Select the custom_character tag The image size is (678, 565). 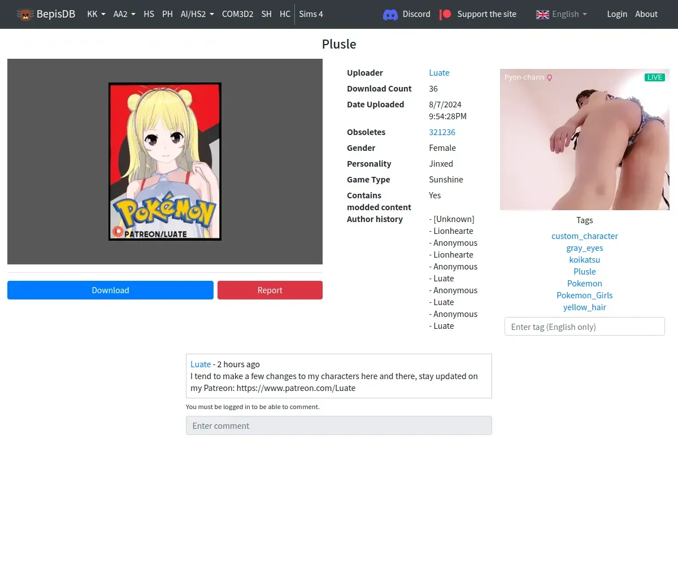[x=585, y=236]
